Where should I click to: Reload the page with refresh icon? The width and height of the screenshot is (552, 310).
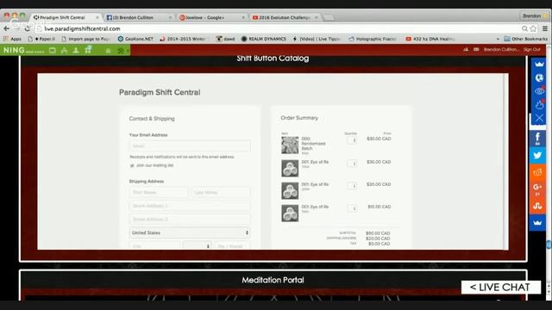27,28
